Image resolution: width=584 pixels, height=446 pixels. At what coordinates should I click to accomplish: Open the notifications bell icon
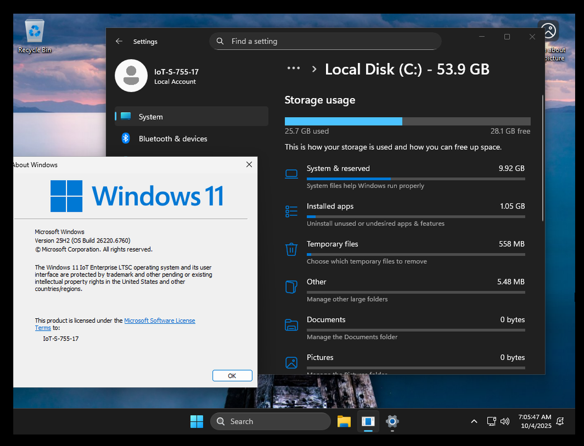560,421
